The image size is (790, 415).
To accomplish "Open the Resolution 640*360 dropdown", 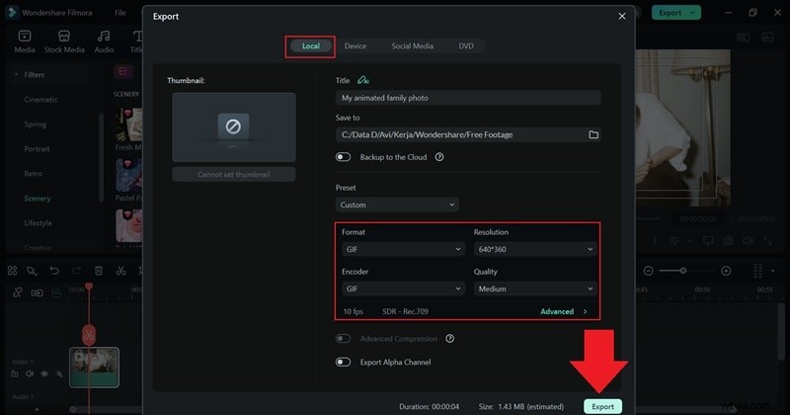I will click(x=534, y=250).
